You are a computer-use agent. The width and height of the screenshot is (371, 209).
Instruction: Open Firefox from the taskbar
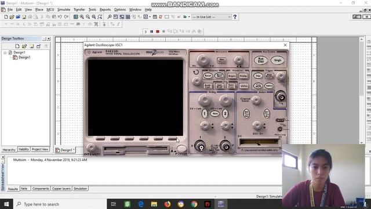pos(168,204)
